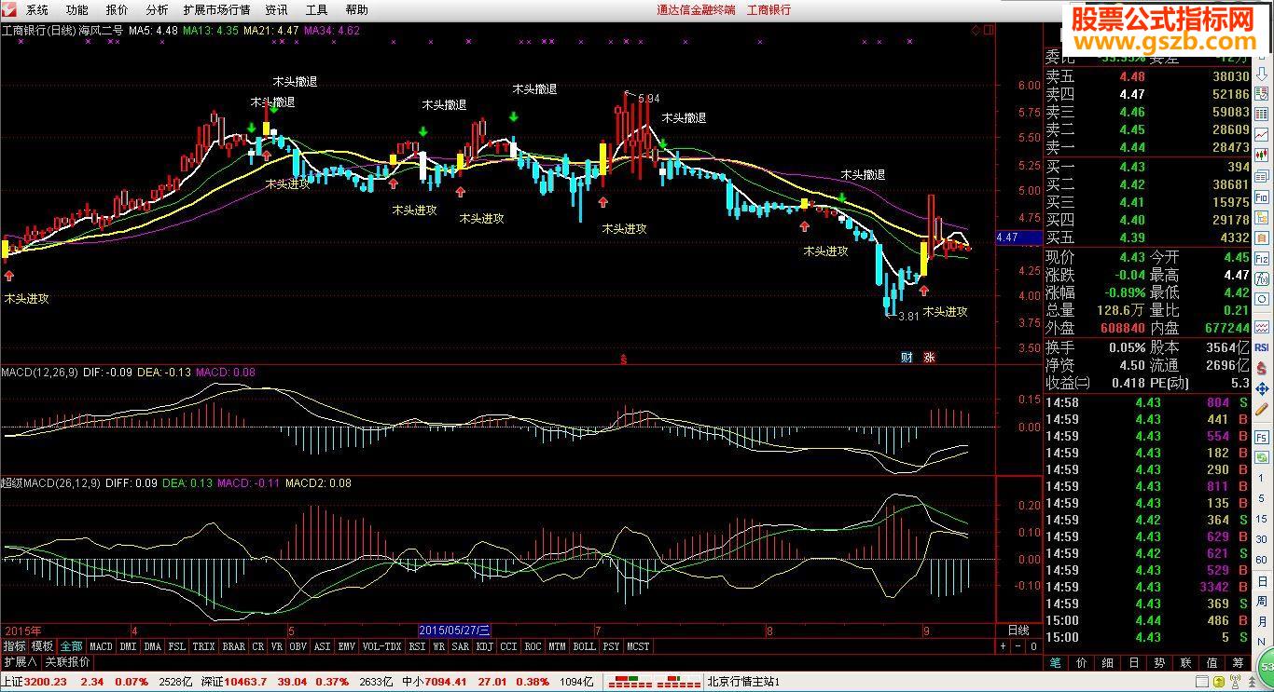Screen dimensions: 1274x692
Task: Switch indicator to DMI tab
Action: pyautogui.click(x=128, y=646)
